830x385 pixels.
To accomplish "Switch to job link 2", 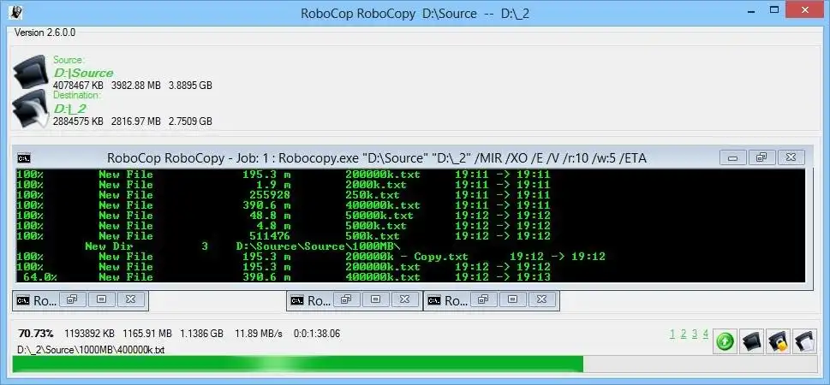I will (684, 334).
